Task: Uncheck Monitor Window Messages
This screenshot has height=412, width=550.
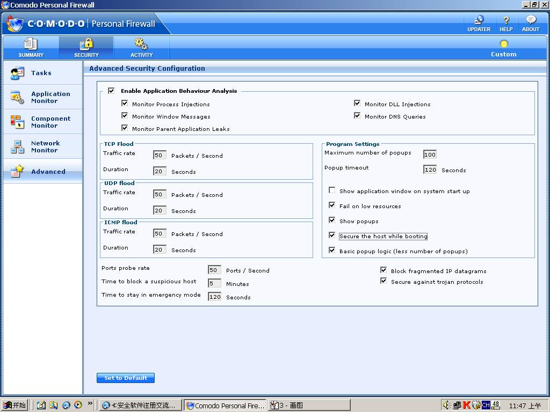Action: 125,116
